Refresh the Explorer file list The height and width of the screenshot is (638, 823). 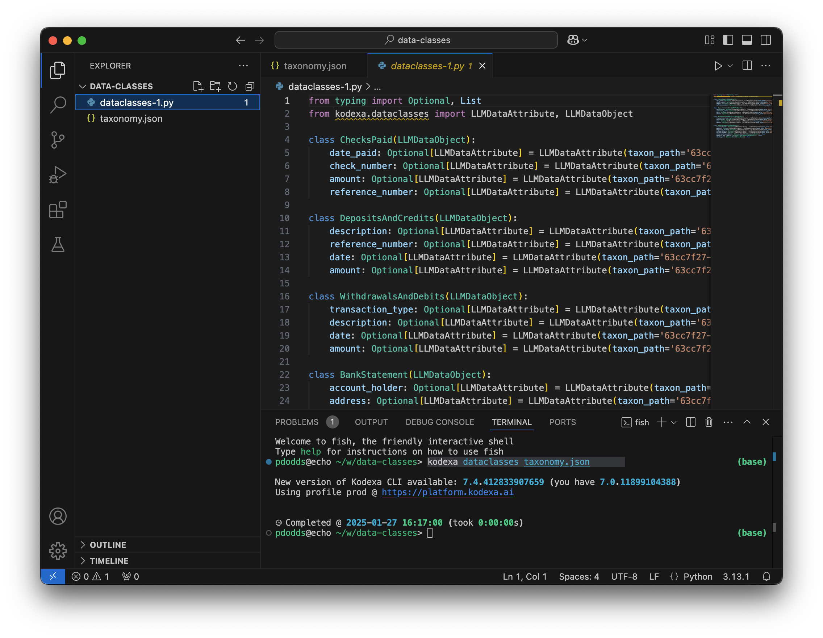[x=233, y=86]
